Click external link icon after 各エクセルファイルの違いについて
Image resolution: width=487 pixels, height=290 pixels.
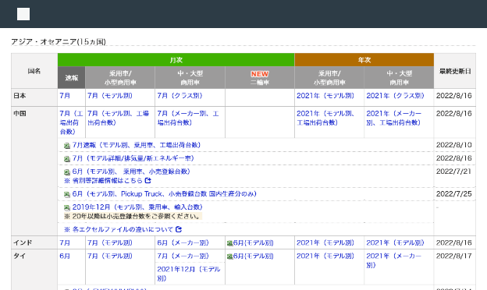pyautogui.click(x=179, y=229)
